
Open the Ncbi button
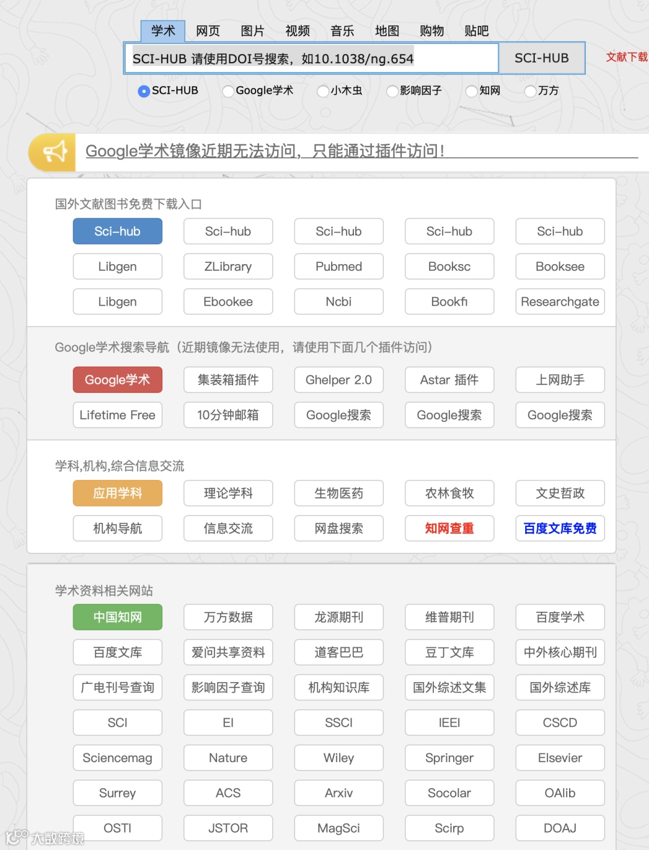(x=339, y=301)
